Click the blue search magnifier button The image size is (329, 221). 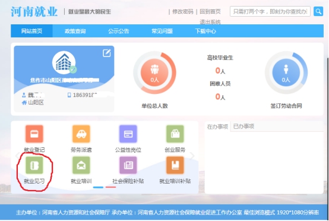318,11
